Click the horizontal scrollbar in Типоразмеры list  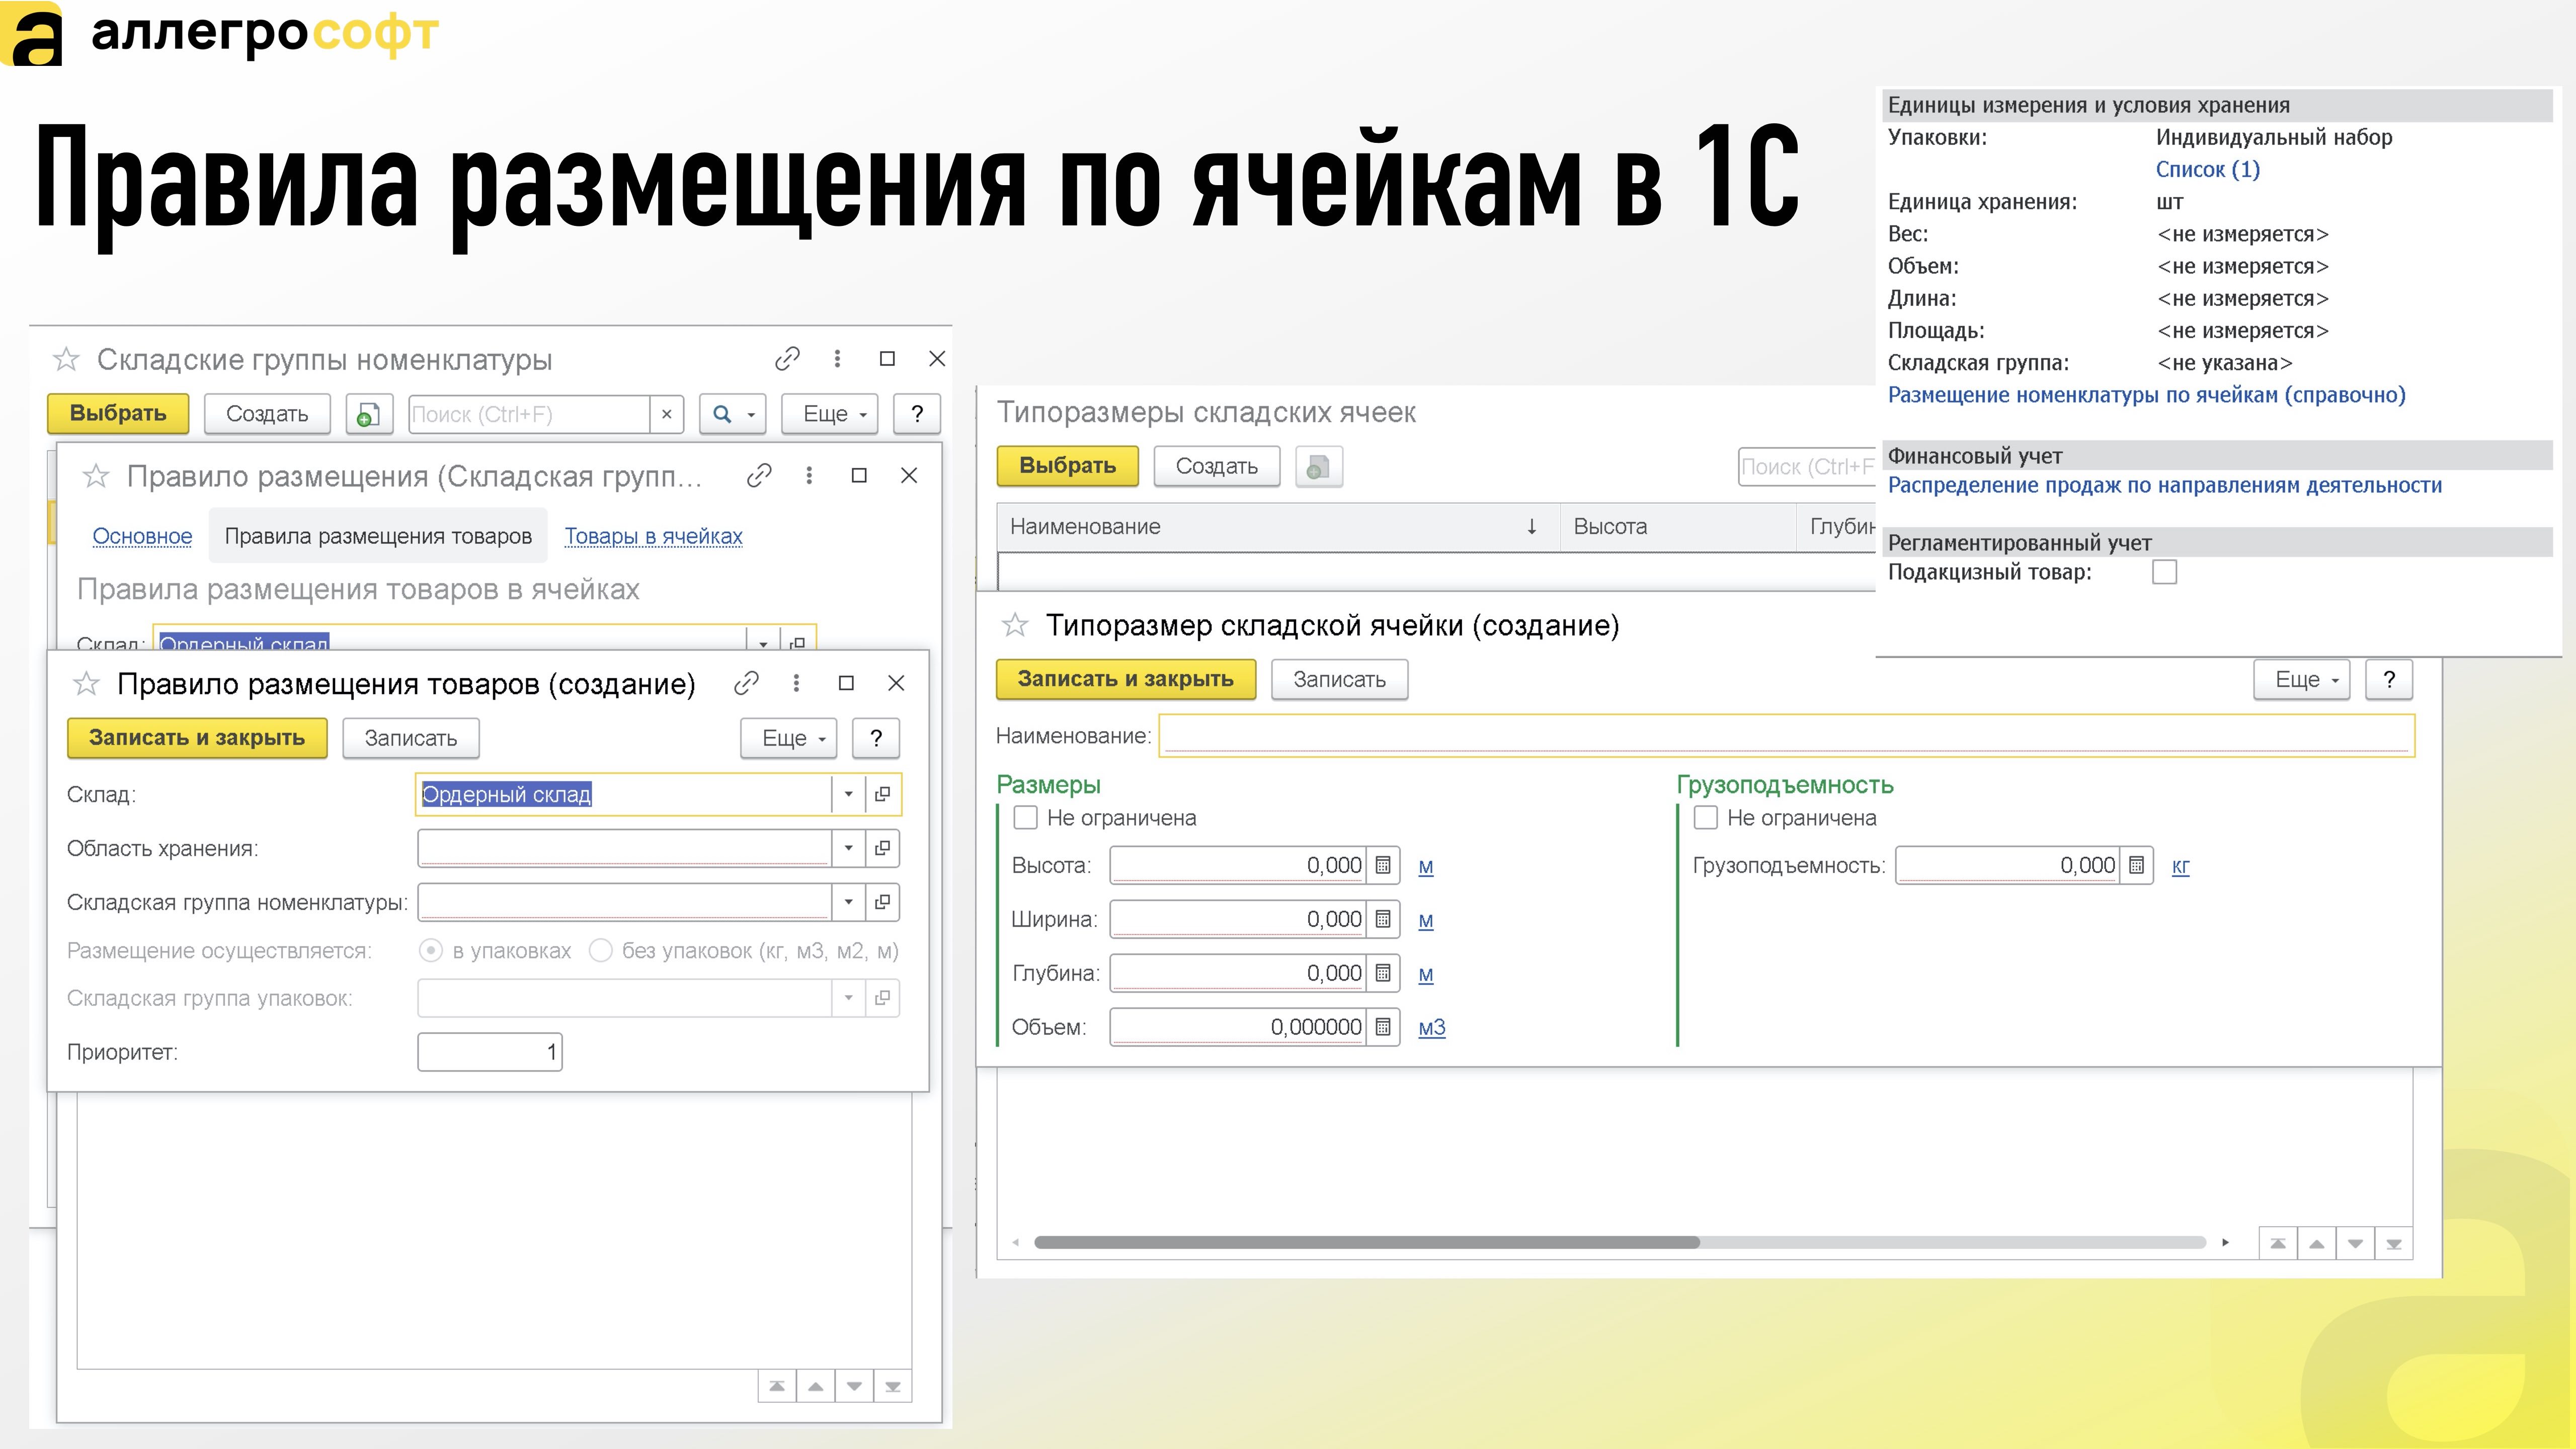click(1366, 1242)
